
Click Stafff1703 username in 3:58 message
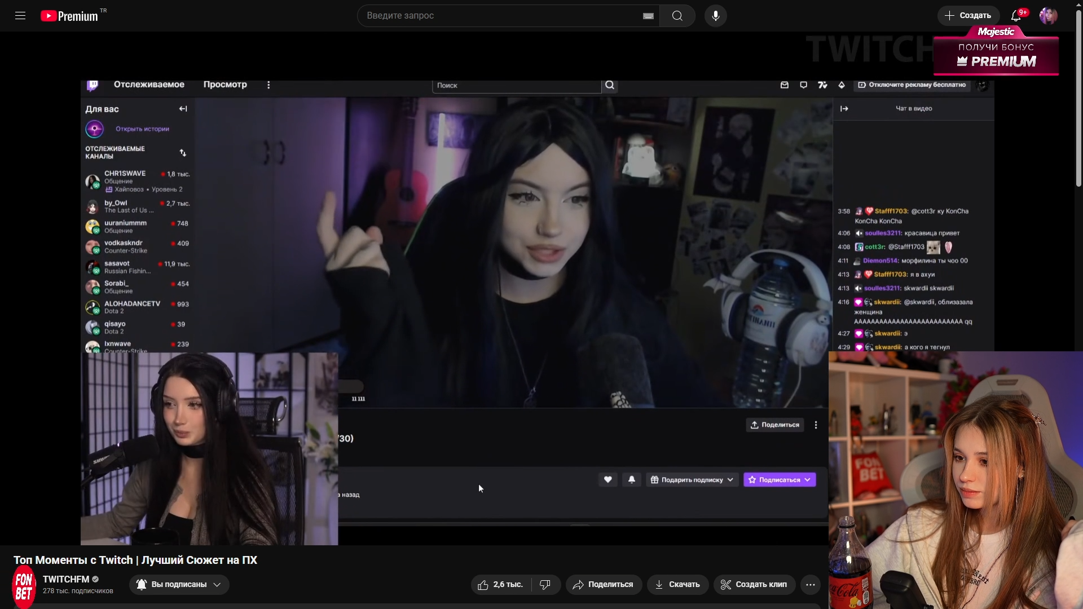point(891,211)
